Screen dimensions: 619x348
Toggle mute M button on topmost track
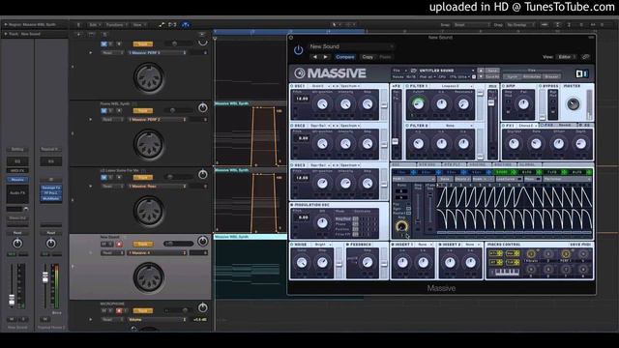(x=104, y=44)
